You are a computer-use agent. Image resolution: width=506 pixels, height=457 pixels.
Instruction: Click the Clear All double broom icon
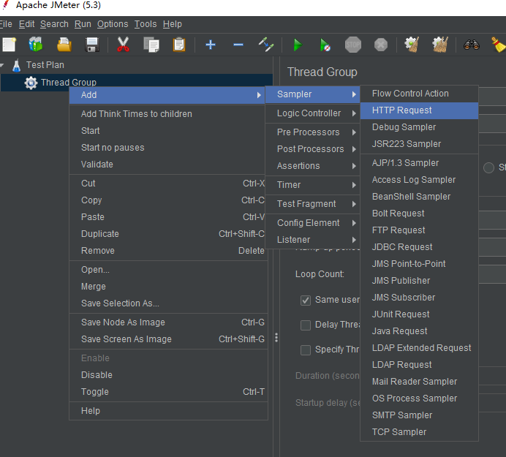click(440, 45)
